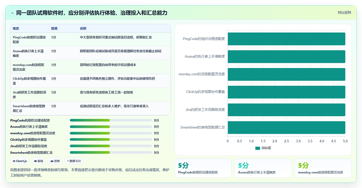
Task: Click chart axis label Jira的研发工作项跟踪深度
Action: pos(205,110)
